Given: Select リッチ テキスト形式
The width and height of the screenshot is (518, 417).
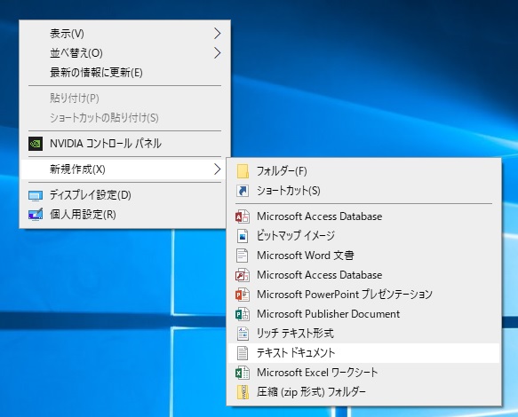Looking at the screenshot, I should 363,334.
